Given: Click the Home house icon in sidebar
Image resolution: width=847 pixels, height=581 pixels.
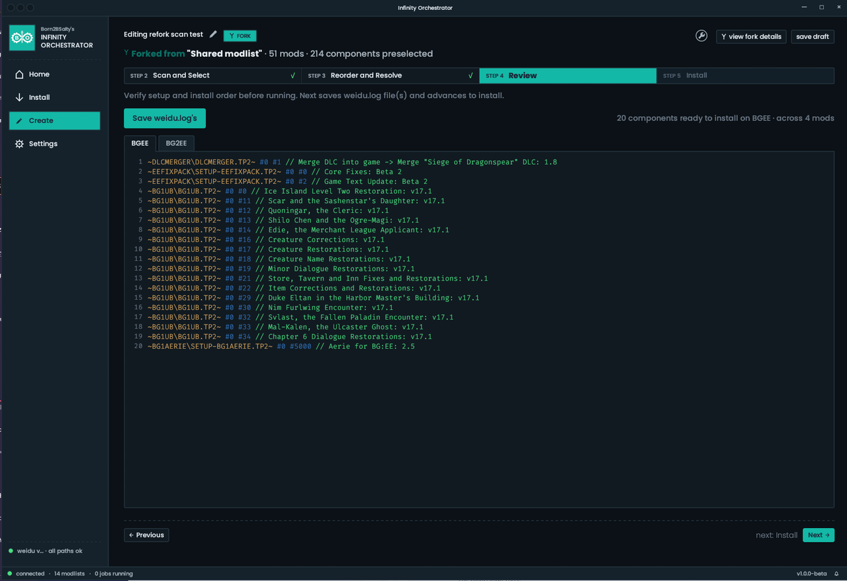Looking at the screenshot, I should pos(20,74).
